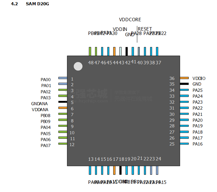Select the SAM D20G heading text
Image resolution: width=217 pixels, height=192 pixels.
(x=38, y=4)
